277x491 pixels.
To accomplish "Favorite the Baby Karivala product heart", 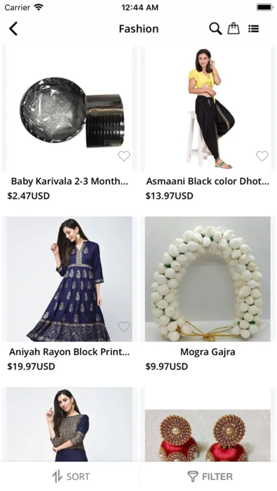I will [x=124, y=155].
